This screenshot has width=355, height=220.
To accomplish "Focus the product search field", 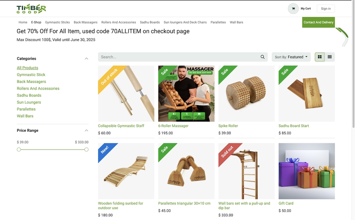I will pyautogui.click(x=179, y=57).
